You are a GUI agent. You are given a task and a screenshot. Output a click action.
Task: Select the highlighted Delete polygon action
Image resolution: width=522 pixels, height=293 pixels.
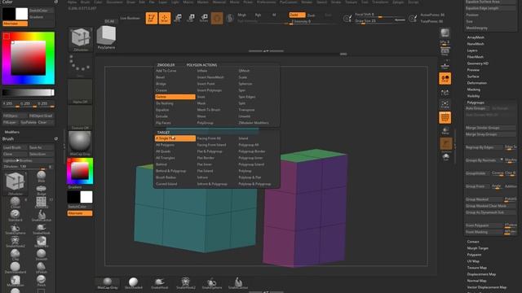175,97
